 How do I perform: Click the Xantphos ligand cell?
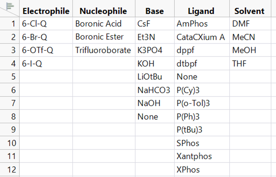[202, 156]
